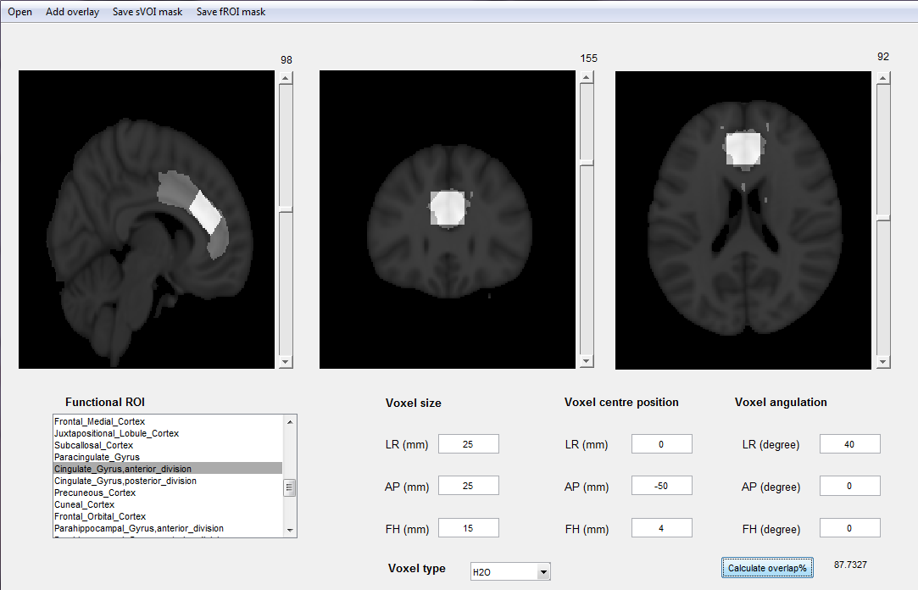This screenshot has width=918, height=590.
Task: Select Cingulate_Gyrus,anterior_division ROI
Action: click(168, 469)
